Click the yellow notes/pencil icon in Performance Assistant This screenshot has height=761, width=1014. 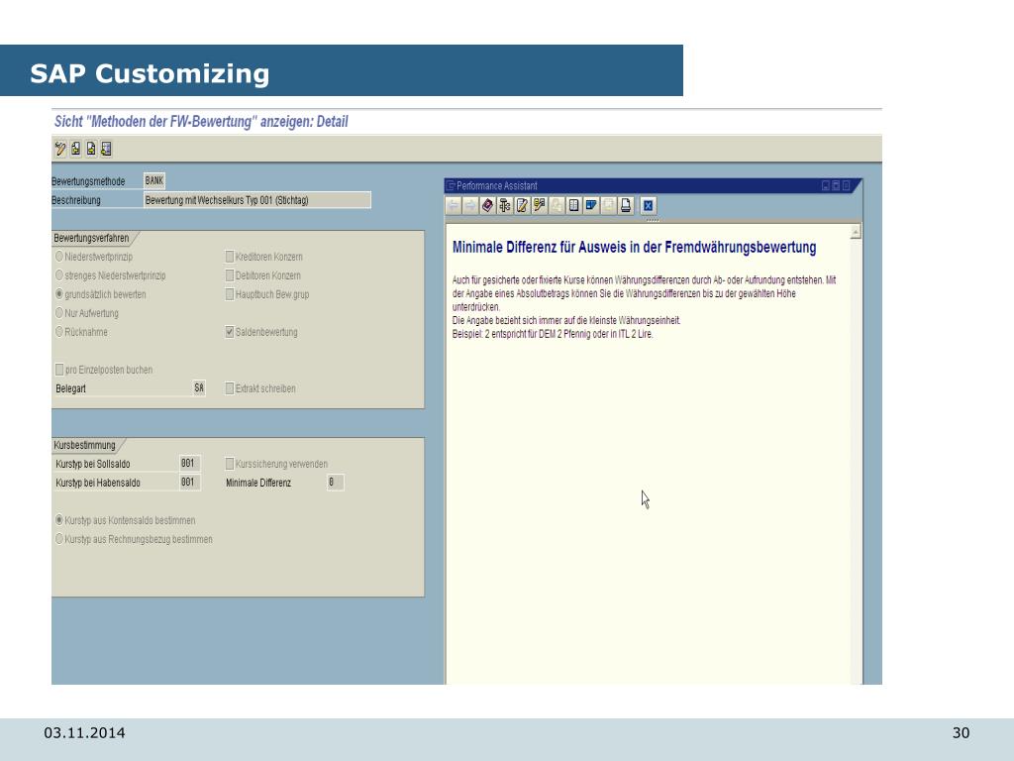[539, 206]
